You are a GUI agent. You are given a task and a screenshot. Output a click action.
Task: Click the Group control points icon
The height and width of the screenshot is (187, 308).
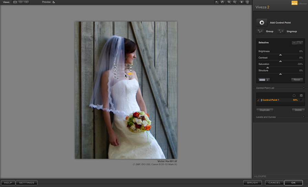(x=261, y=31)
